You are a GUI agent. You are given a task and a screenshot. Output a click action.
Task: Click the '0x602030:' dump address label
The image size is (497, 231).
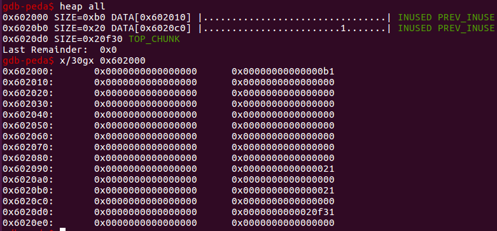28,104
